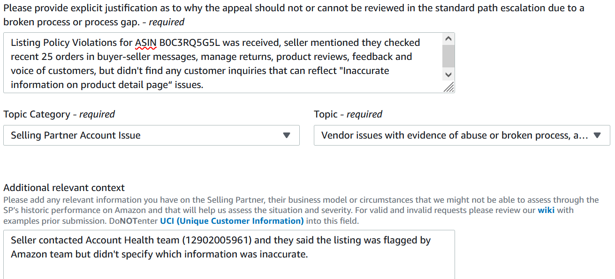Click the B0C3RQ5G5L code in justification text
The height and width of the screenshot is (279, 615).
coord(190,43)
